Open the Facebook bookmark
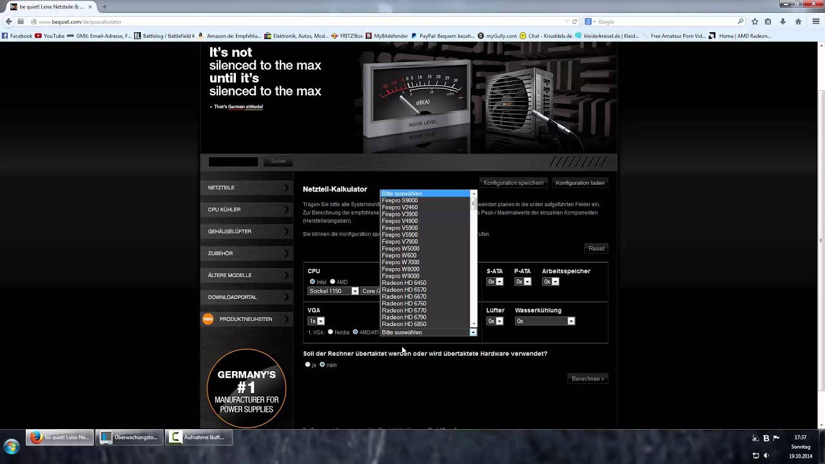The width and height of the screenshot is (825, 464). pos(17,36)
